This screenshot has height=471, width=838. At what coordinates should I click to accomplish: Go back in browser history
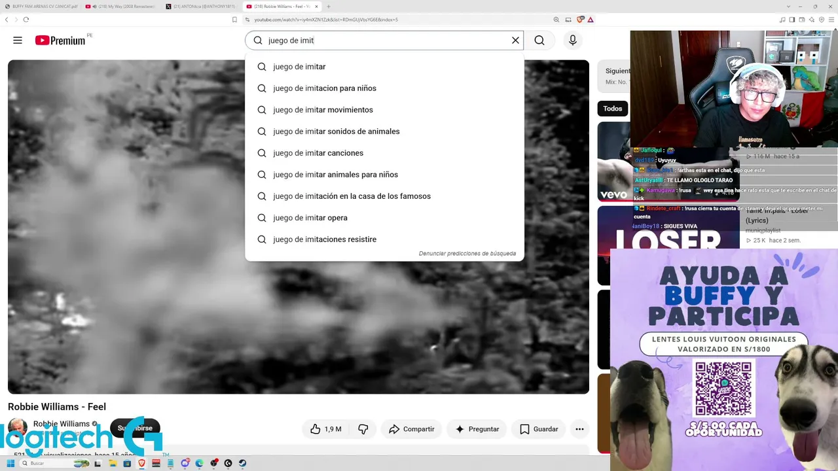tap(7, 20)
